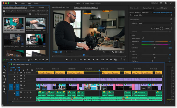Select the Type tool
177x108 pixels.
tap(4, 92)
